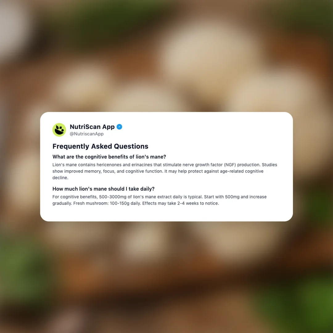Click the age-related cognitive phrase
Screen dimensions: 333x333
click(234, 171)
